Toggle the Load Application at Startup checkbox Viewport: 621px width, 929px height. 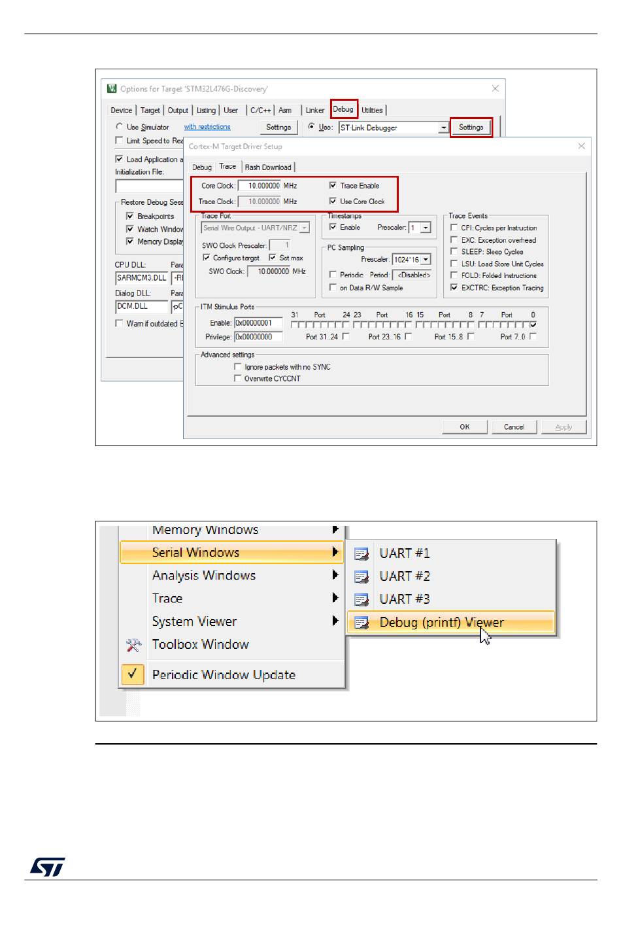(x=119, y=159)
